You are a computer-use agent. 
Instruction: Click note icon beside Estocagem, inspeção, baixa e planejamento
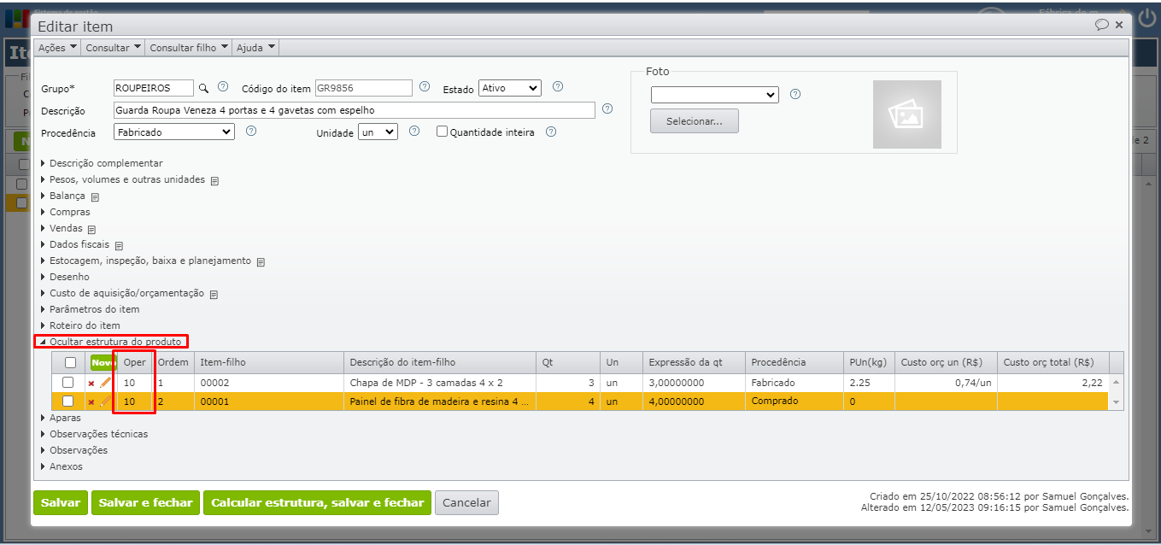[261, 262]
